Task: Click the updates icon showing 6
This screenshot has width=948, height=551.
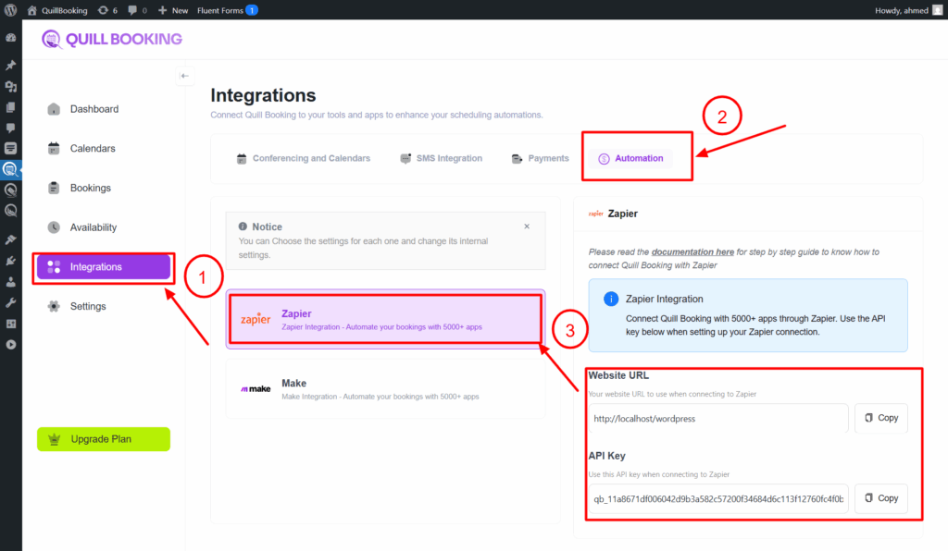Action: coord(107,10)
